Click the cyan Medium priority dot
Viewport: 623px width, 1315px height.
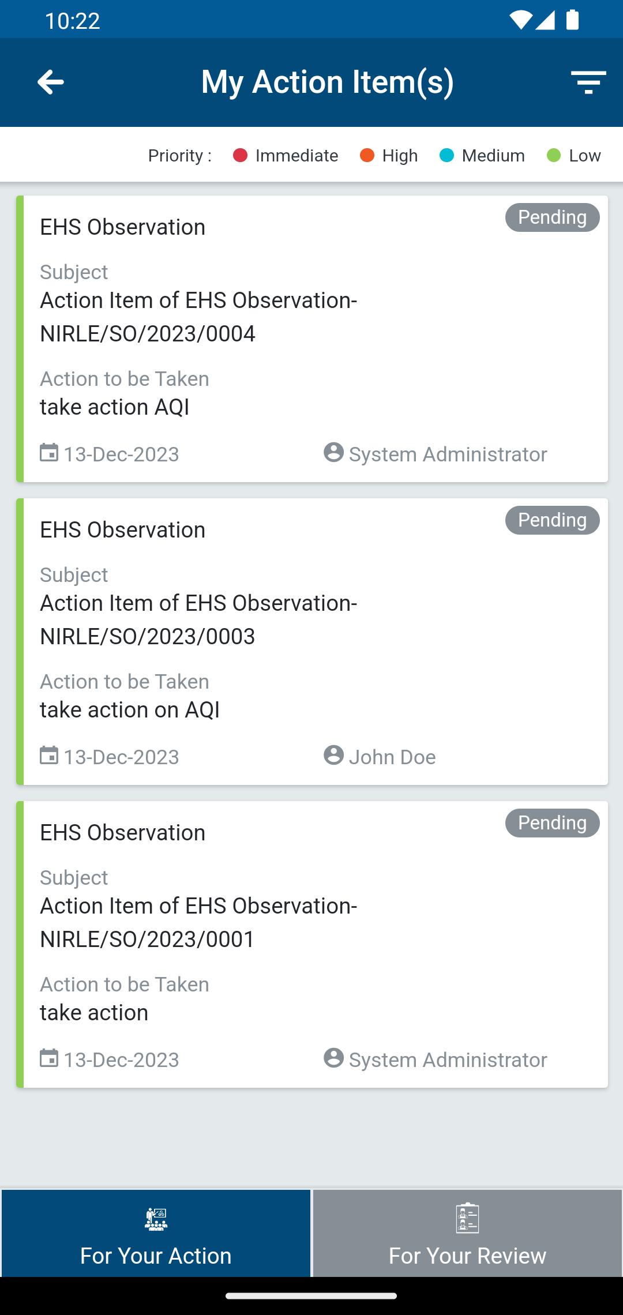[x=447, y=156]
